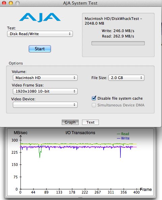The width and height of the screenshot is (162, 200).
Task: Click the AJA logo
Action: tap(40, 17)
